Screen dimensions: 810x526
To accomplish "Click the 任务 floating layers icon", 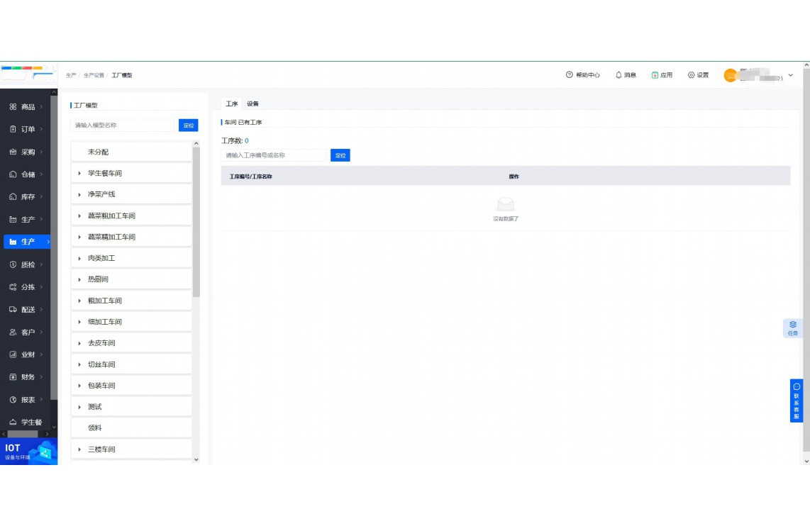I will click(793, 325).
